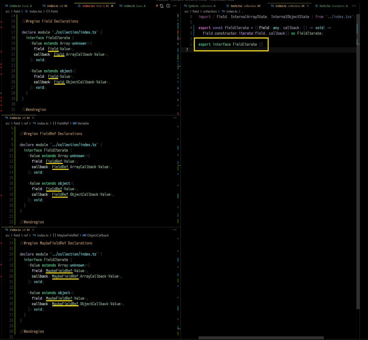Open More Actions menu beside Split Editor icon
The width and height of the screenshot is (368, 340).
click(x=174, y=6)
